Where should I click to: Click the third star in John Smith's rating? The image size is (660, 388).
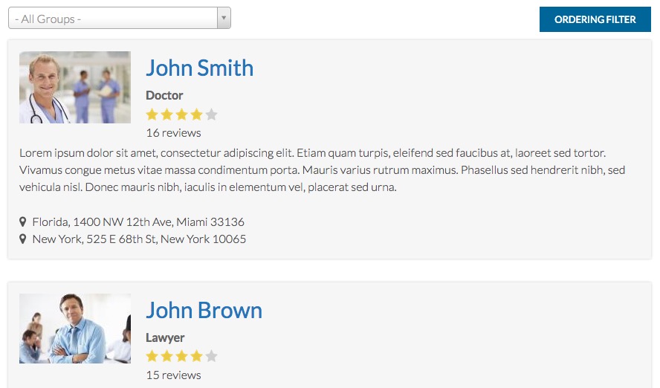click(182, 114)
